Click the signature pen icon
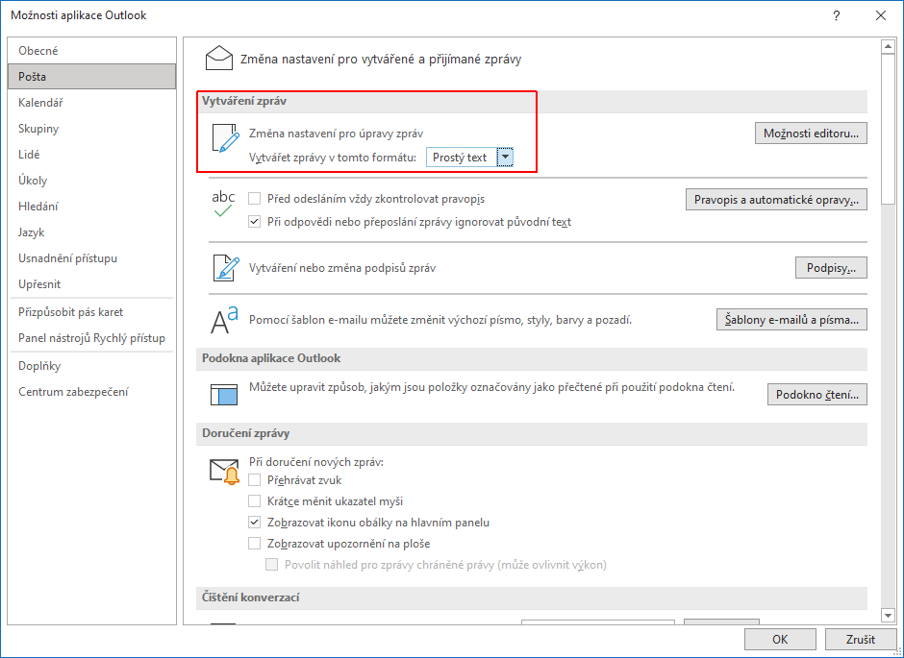 tap(224, 267)
